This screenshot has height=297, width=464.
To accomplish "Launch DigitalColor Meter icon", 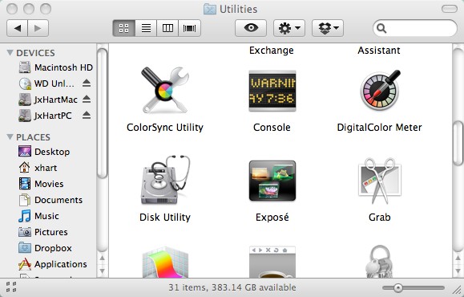I will 380,90.
